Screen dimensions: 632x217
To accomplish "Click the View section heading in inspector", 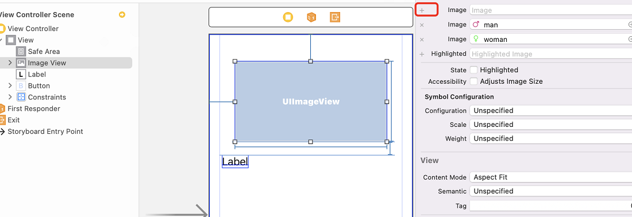I will coord(429,160).
